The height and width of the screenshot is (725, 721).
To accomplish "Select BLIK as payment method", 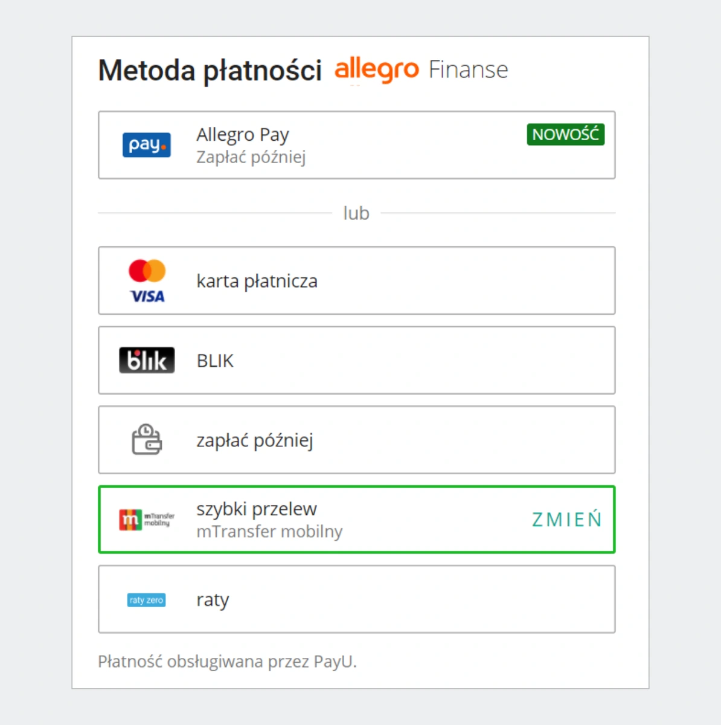I will pos(356,360).
